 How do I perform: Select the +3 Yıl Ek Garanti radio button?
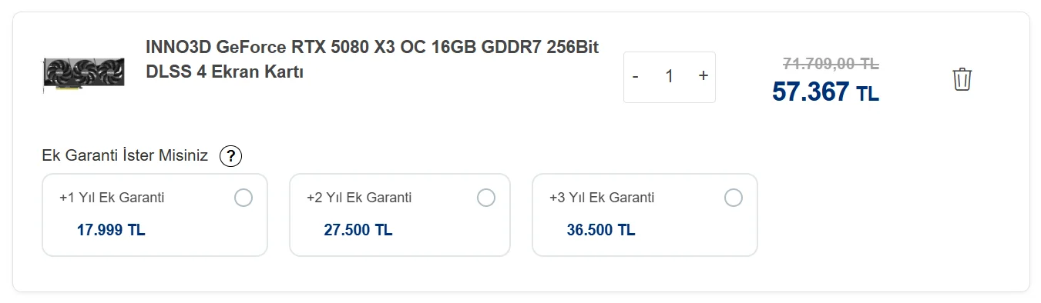coord(734,198)
